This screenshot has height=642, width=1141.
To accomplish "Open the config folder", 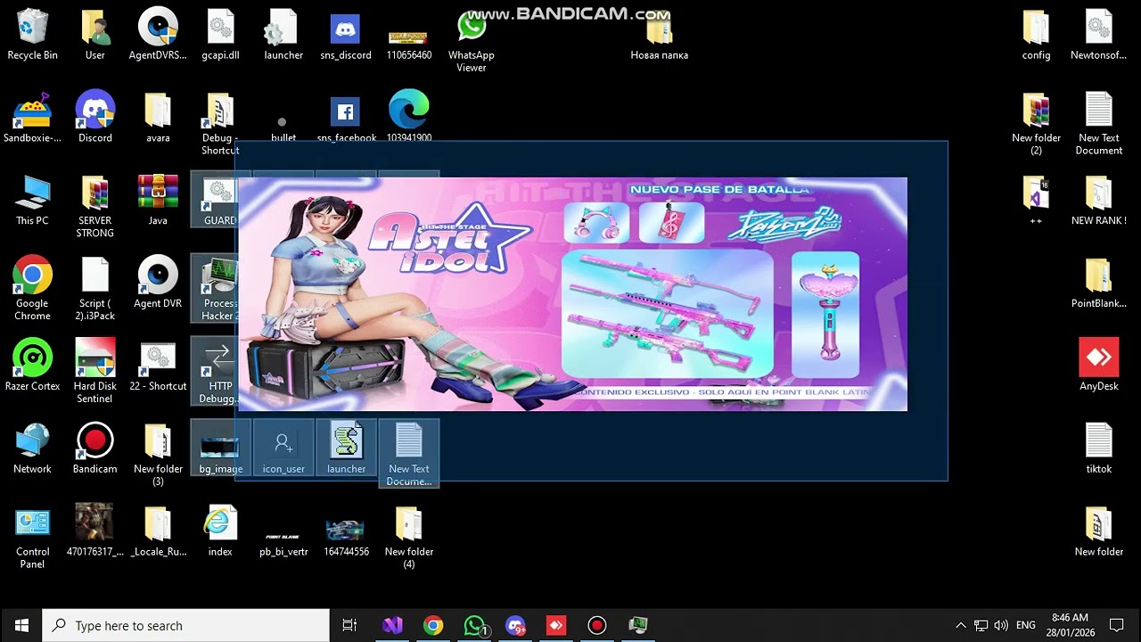I will click(1036, 36).
